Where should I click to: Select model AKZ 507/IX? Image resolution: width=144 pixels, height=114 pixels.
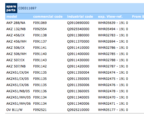point(15,60)
